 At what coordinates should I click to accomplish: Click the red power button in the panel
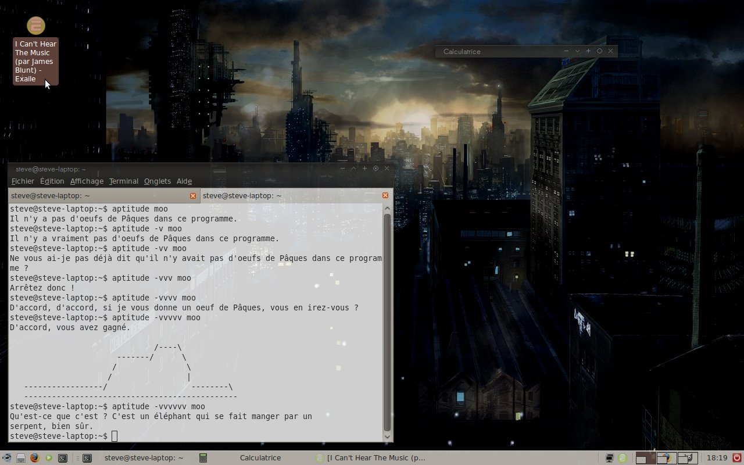click(x=737, y=457)
